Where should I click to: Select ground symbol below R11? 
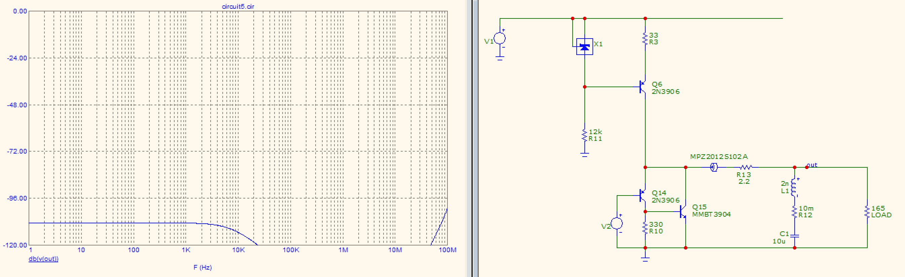(585, 155)
